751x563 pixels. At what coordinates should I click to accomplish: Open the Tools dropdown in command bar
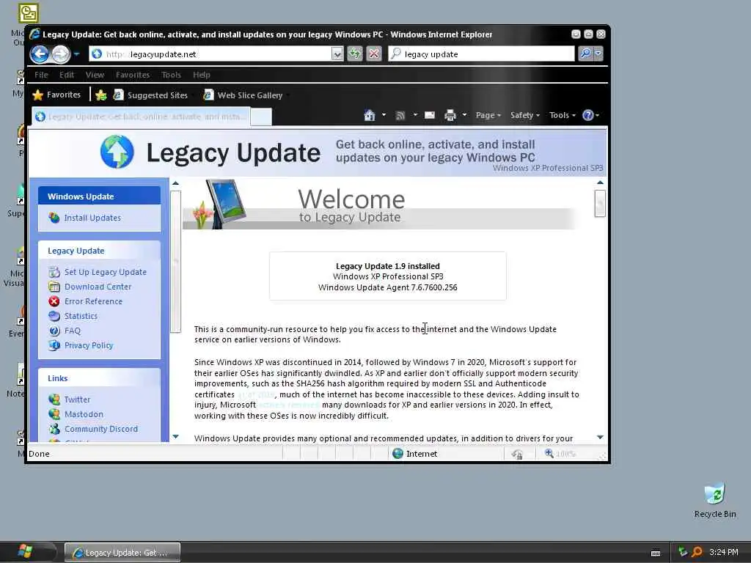pos(563,115)
